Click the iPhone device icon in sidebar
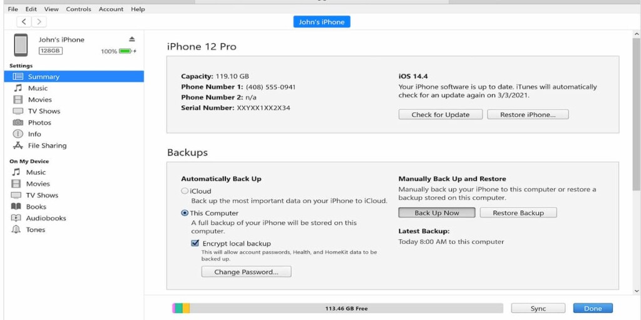The width and height of the screenshot is (641, 320). (21, 45)
